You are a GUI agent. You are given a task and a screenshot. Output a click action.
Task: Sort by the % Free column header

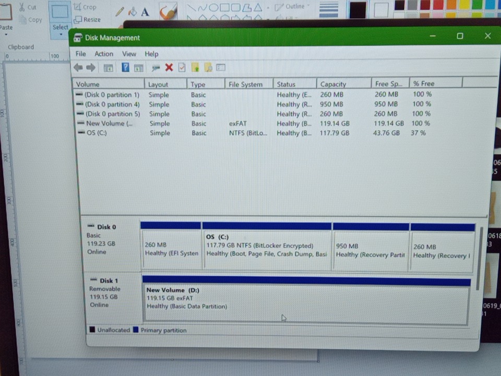click(x=436, y=84)
